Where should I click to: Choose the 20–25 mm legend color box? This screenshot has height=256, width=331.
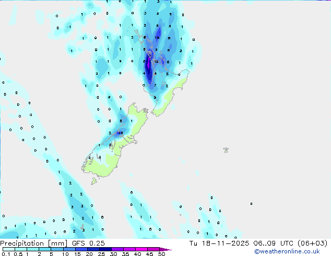click(x=93, y=249)
